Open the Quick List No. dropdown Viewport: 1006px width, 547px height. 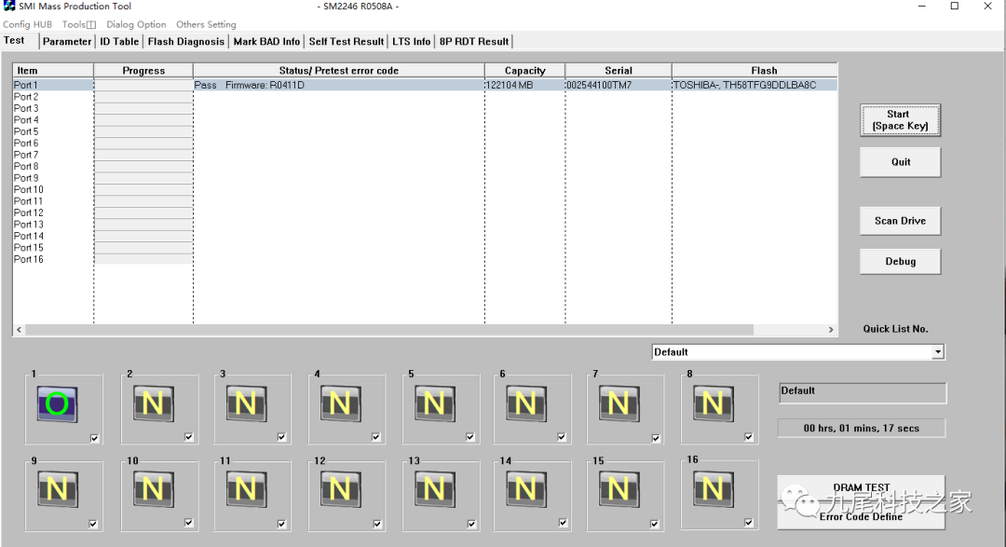938,352
